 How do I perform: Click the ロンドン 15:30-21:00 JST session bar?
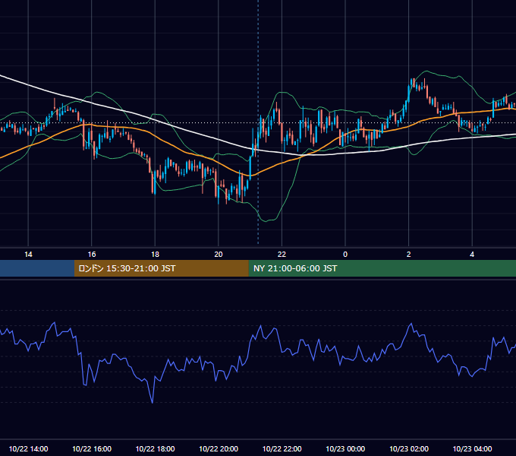point(161,268)
